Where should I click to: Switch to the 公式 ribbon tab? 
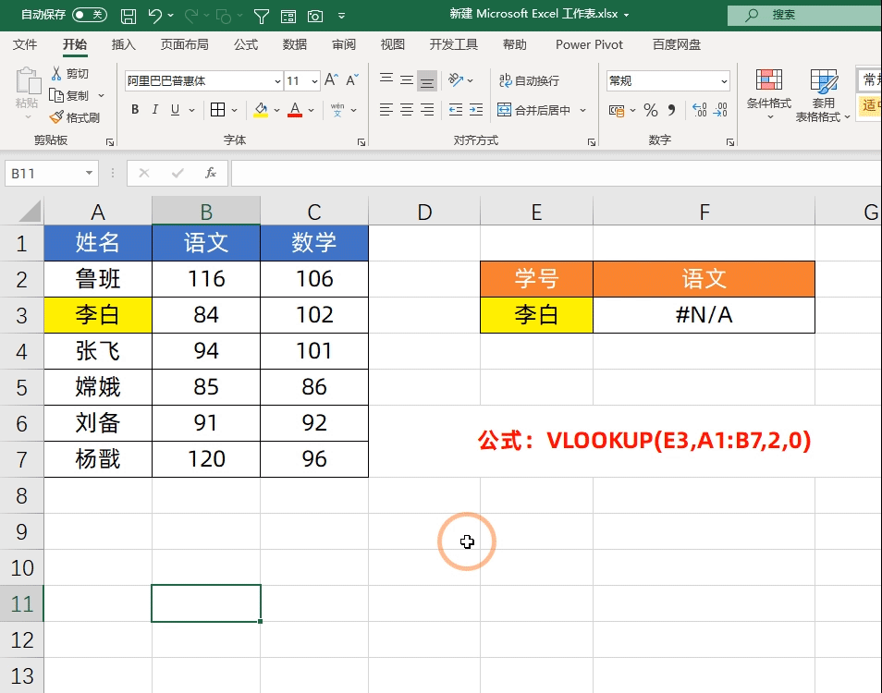[246, 44]
